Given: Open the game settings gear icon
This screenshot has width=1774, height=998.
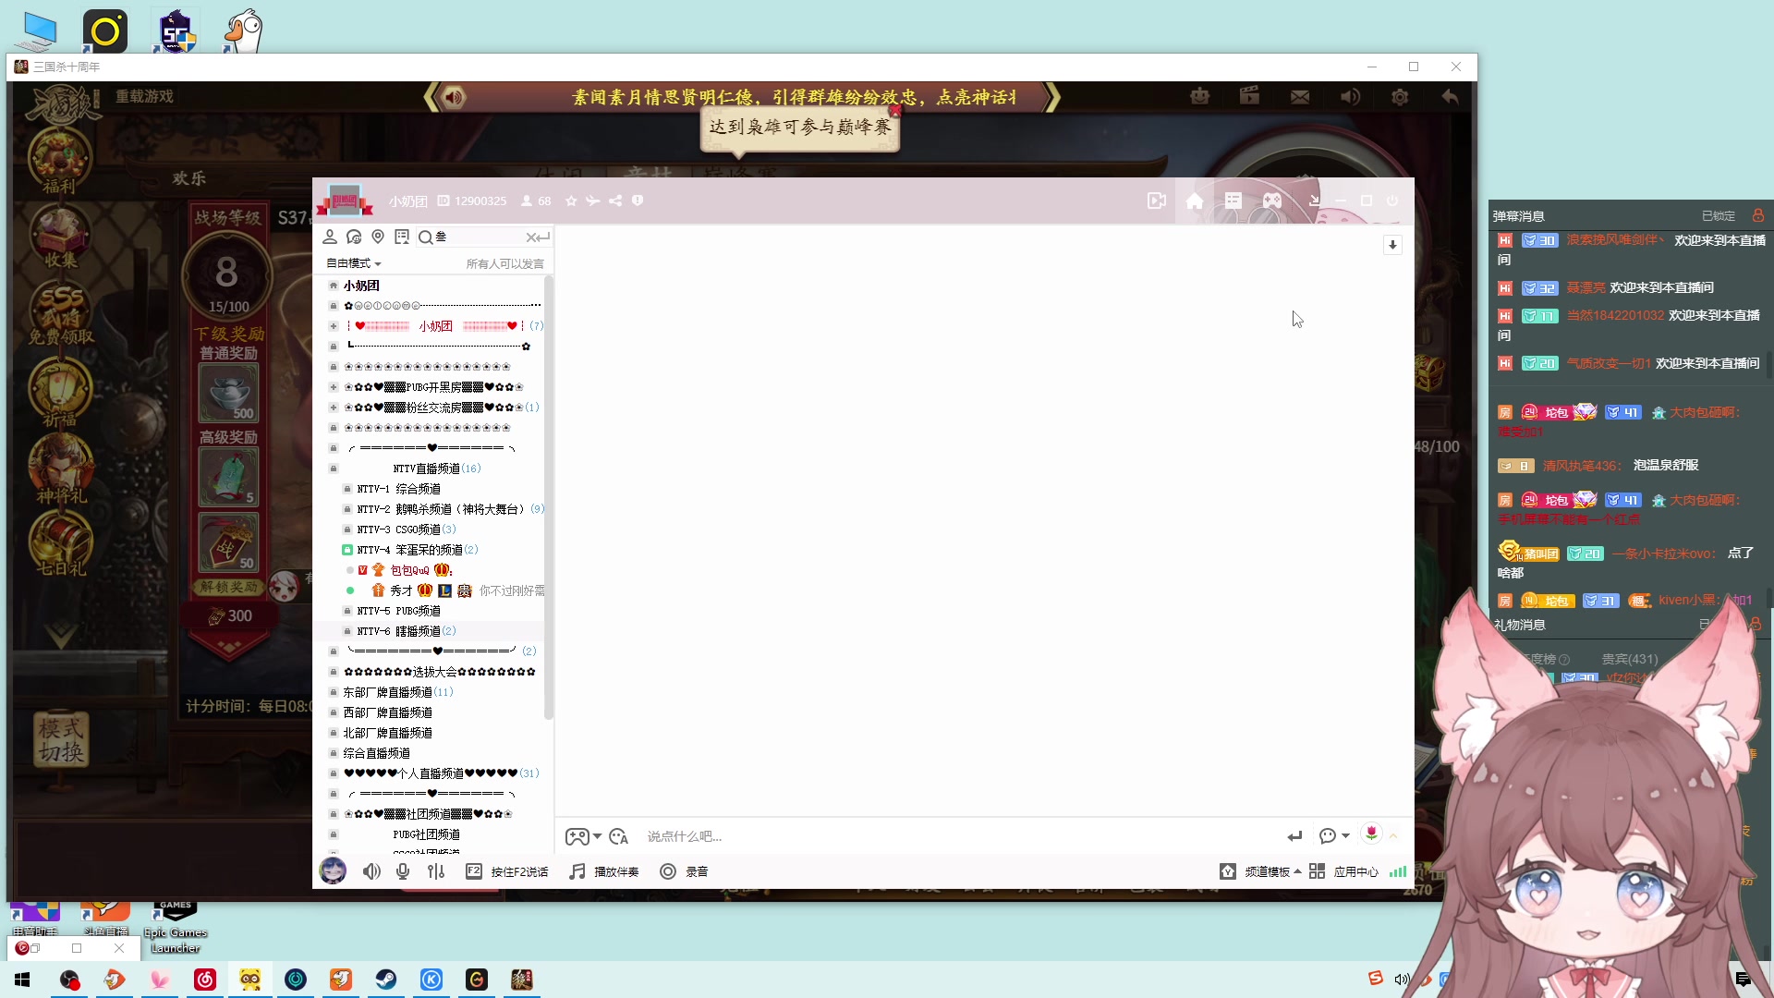Looking at the screenshot, I should click(1400, 97).
